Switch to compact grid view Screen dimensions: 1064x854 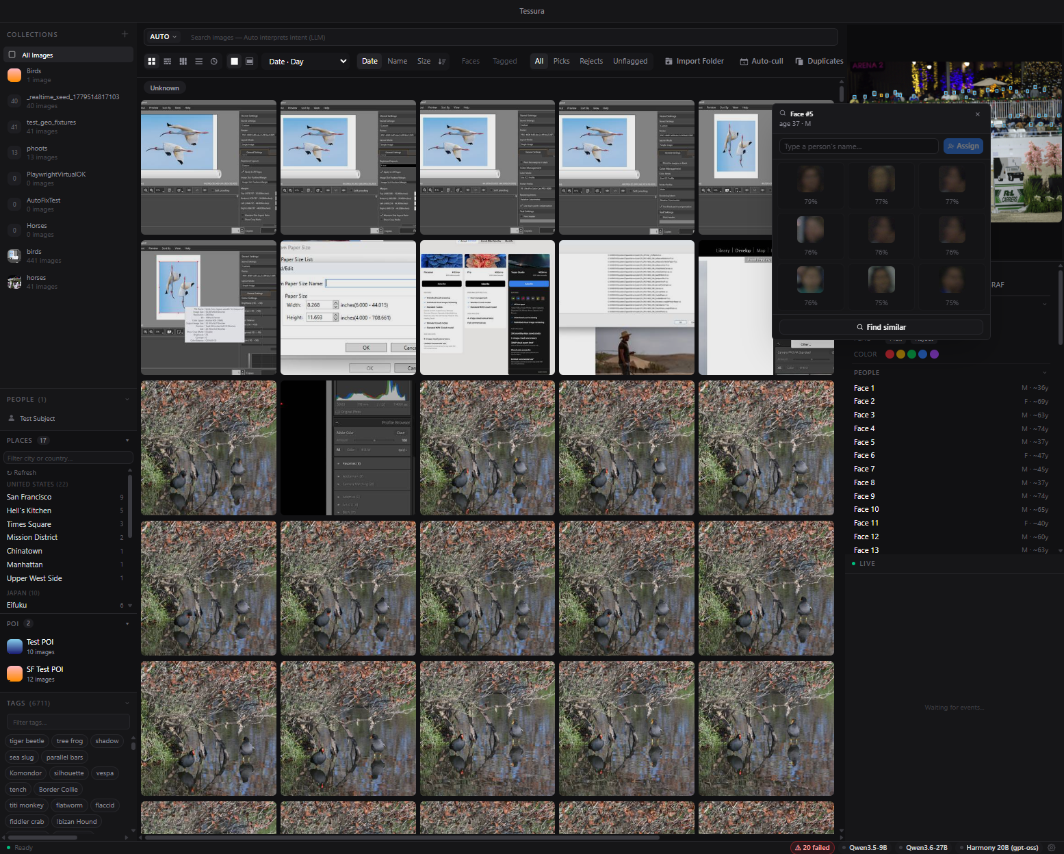(168, 62)
